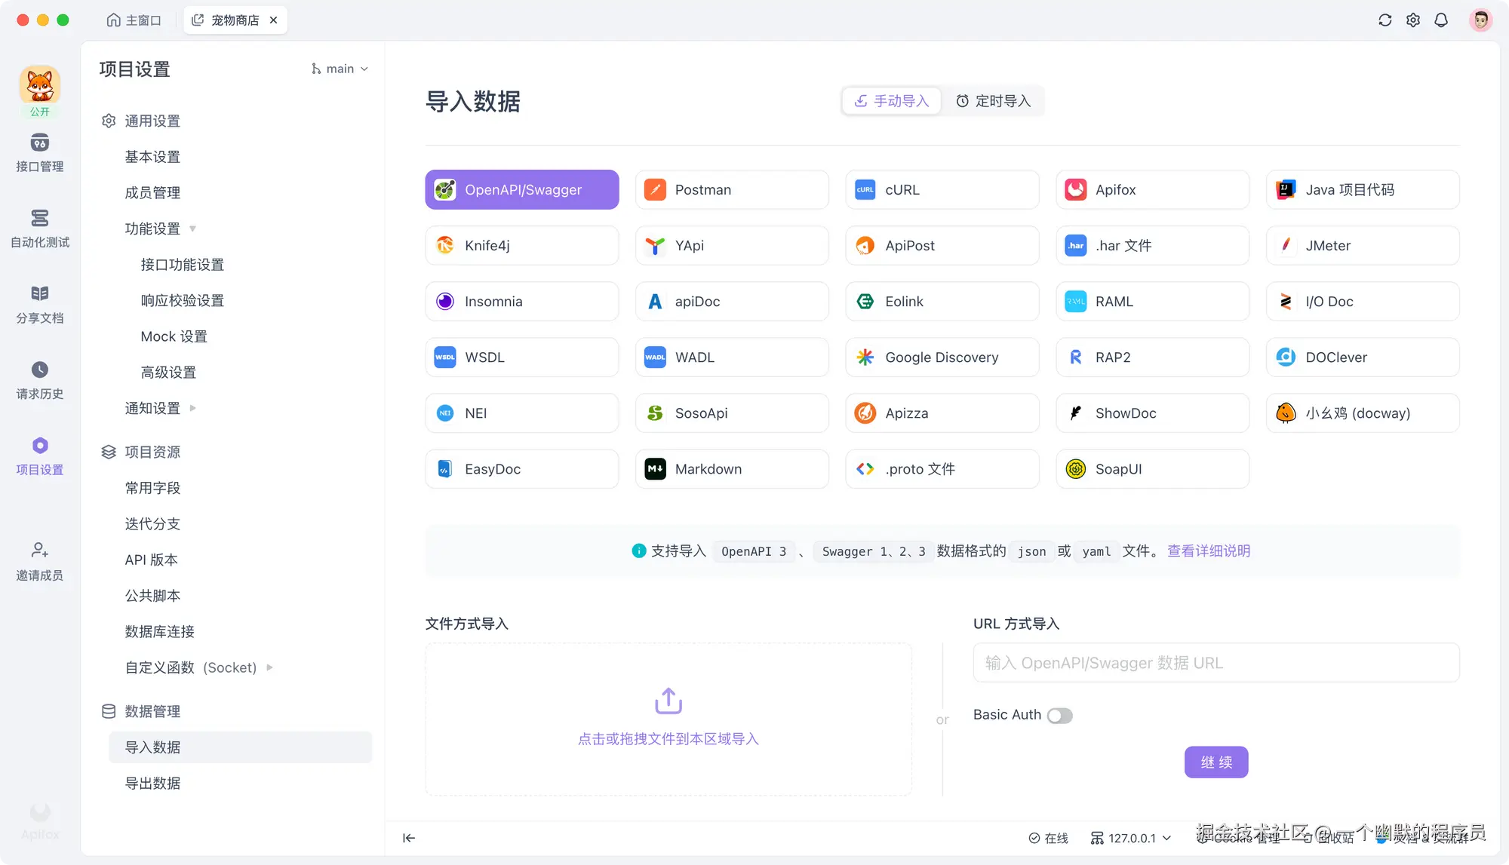Close the 宠物商店 tab

pyautogui.click(x=274, y=20)
